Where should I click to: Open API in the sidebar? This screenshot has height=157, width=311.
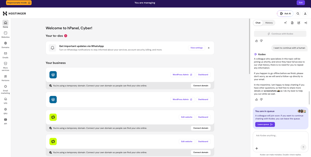pyautogui.click(x=5, y=121)
